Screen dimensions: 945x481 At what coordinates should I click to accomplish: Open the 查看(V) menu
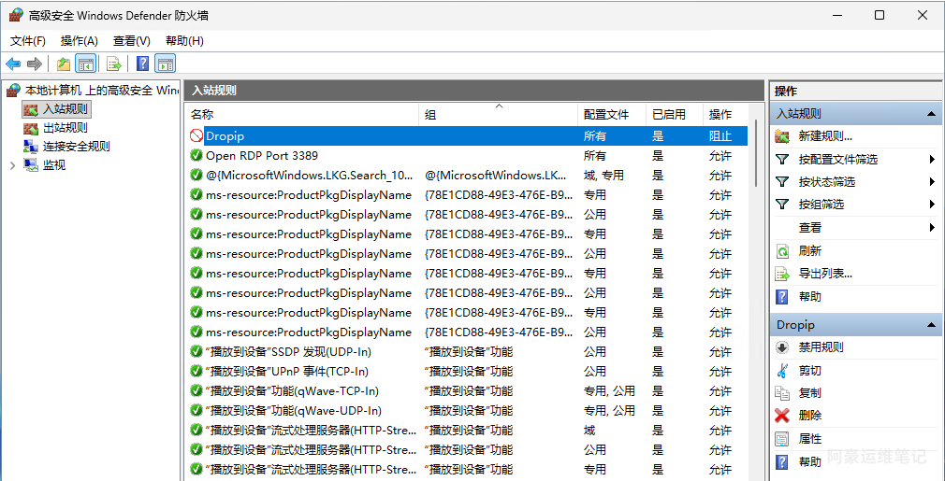(131, 41)
